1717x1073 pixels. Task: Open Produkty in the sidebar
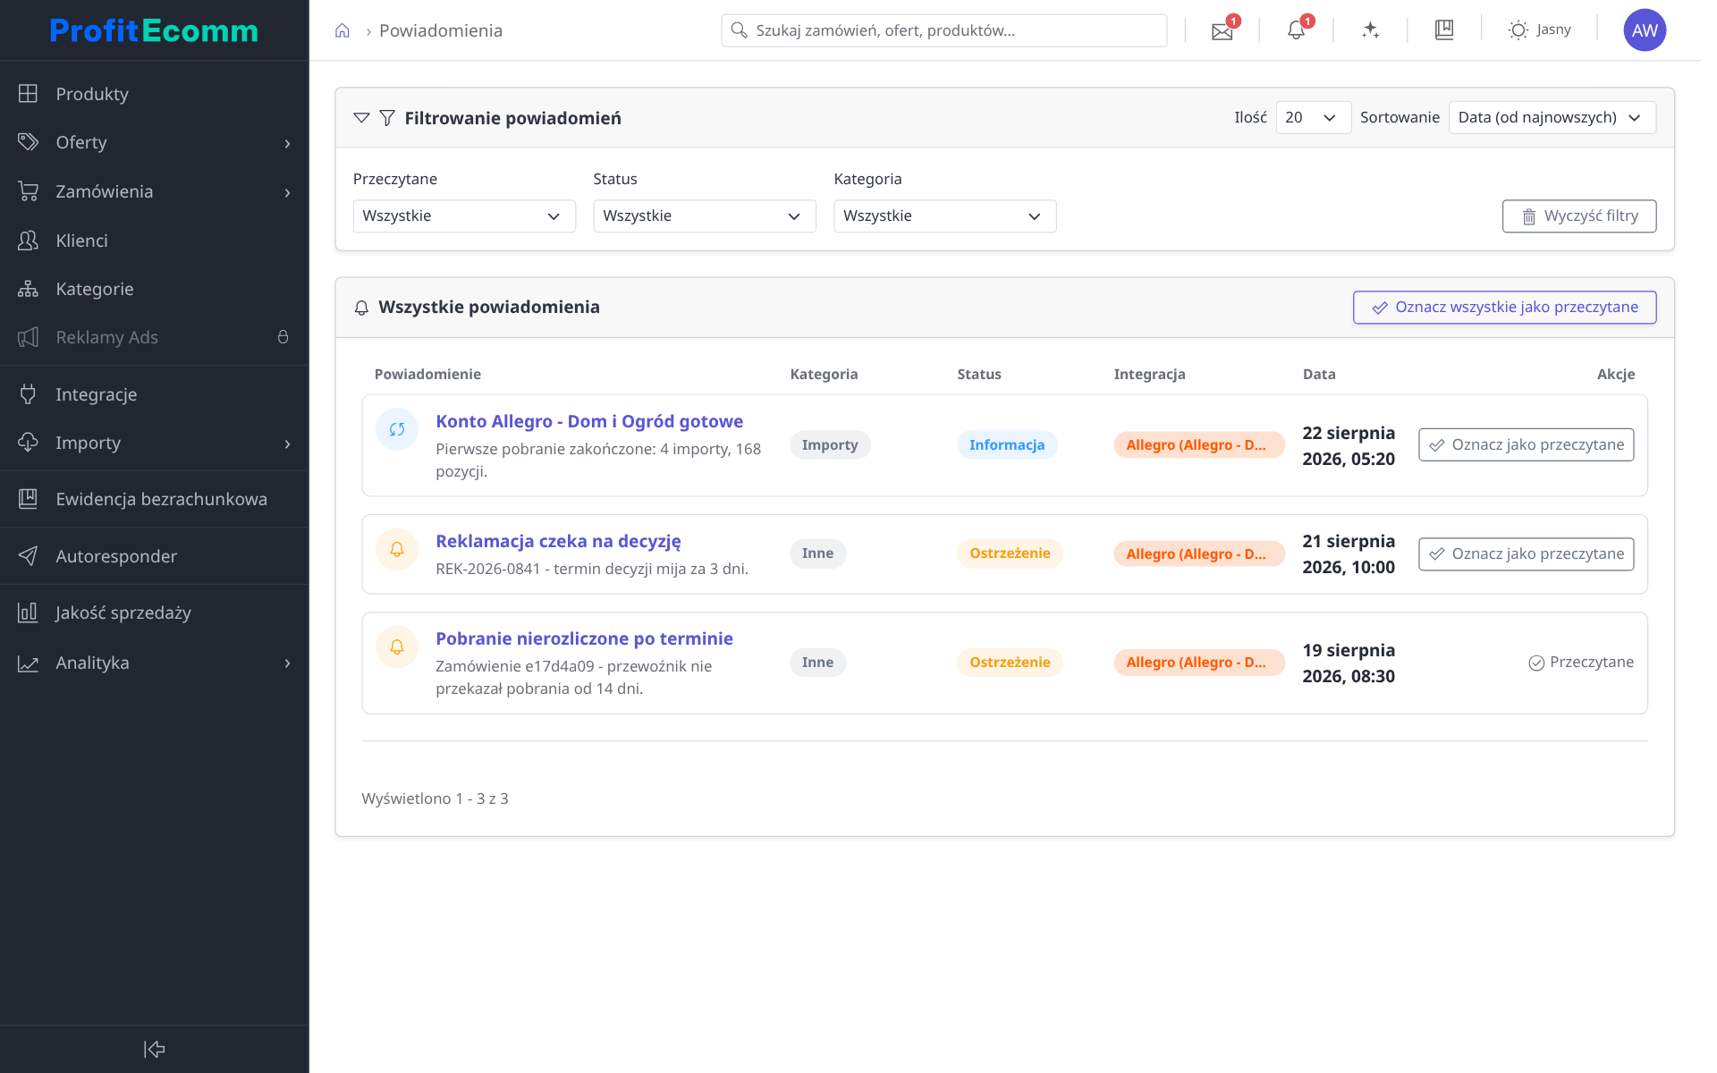[x=154, y=94]
